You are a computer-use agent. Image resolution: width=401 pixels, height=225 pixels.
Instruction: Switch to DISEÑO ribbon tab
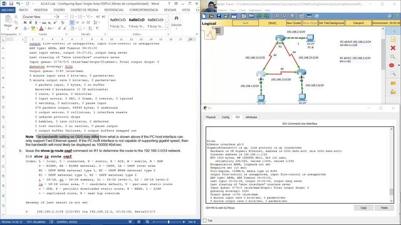pos(59,10)
